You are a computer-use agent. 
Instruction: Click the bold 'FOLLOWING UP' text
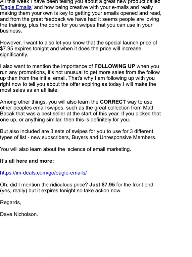point(115,66)
